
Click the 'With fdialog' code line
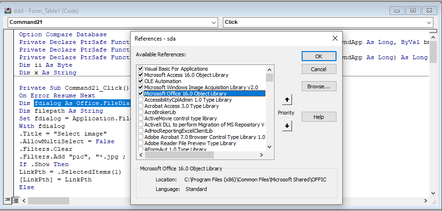(42, 126)
